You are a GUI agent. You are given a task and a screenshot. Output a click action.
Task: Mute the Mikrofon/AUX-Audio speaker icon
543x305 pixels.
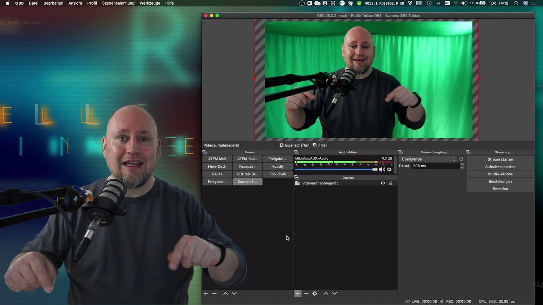[382, 169]
